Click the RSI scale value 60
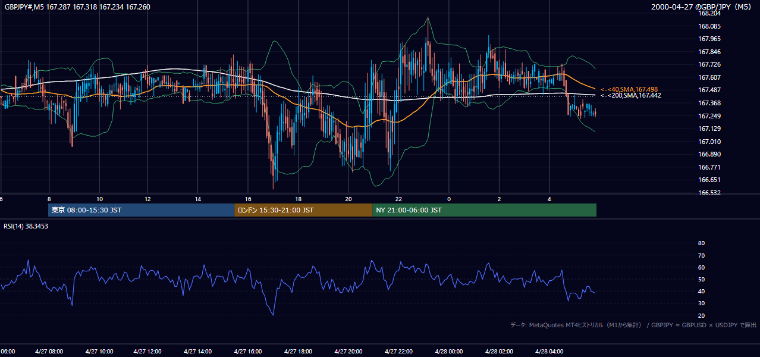 (x=701, y=267)
